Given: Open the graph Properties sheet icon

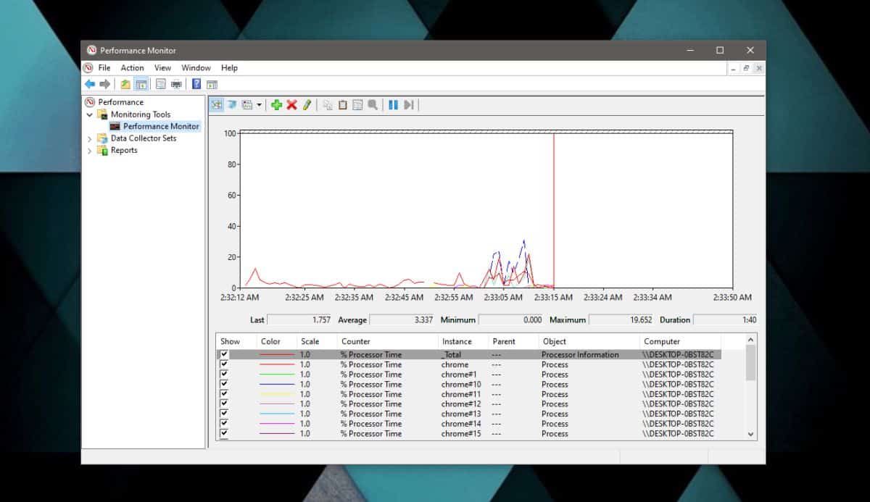Looking at the screenshot, I should pos(357,105).
